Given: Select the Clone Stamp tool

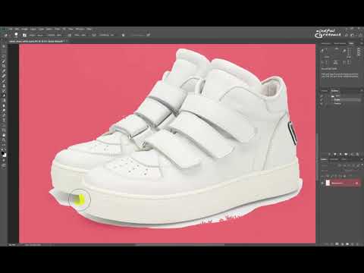Looking at the screenshot, I should [x=4, y=86].
